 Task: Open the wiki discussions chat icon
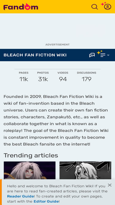[x=92, y=55]
